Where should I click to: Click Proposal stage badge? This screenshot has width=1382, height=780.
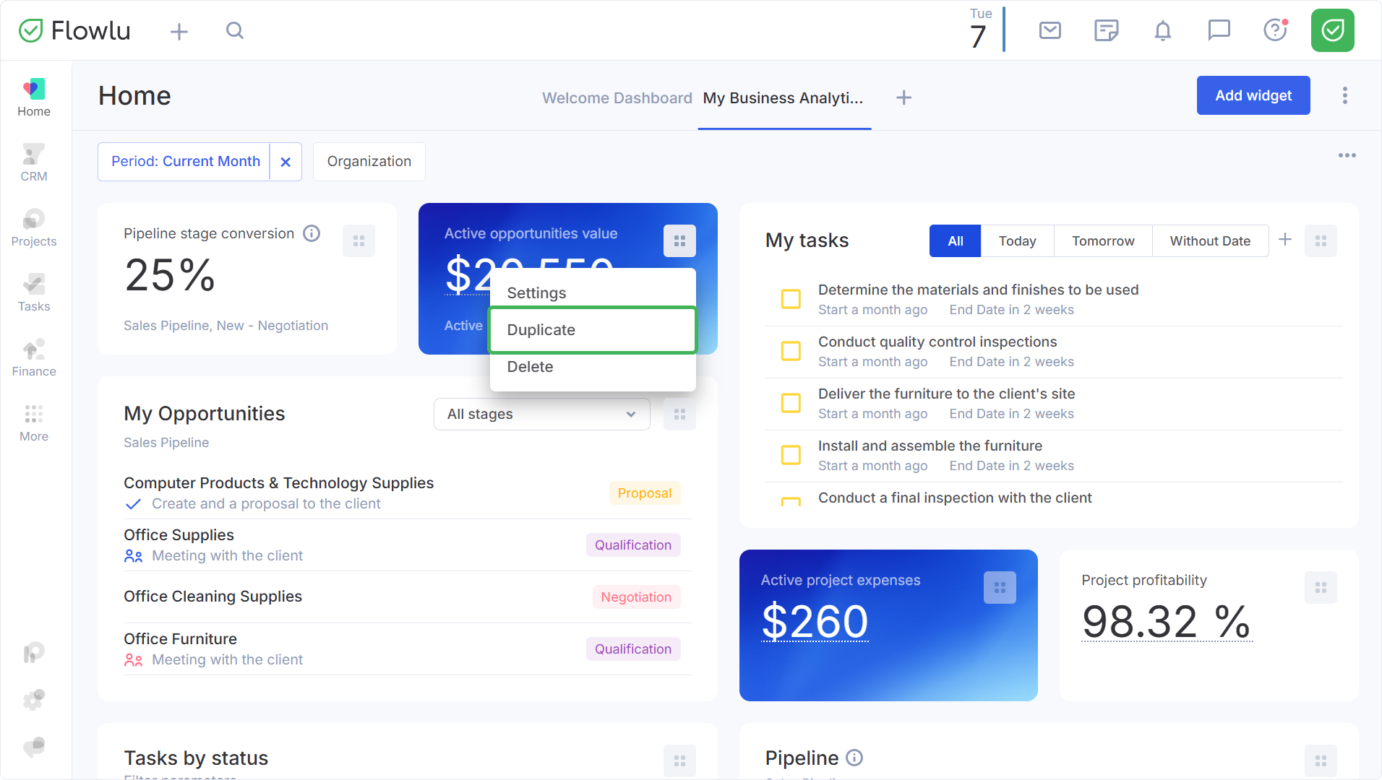(x=644, y=493)
